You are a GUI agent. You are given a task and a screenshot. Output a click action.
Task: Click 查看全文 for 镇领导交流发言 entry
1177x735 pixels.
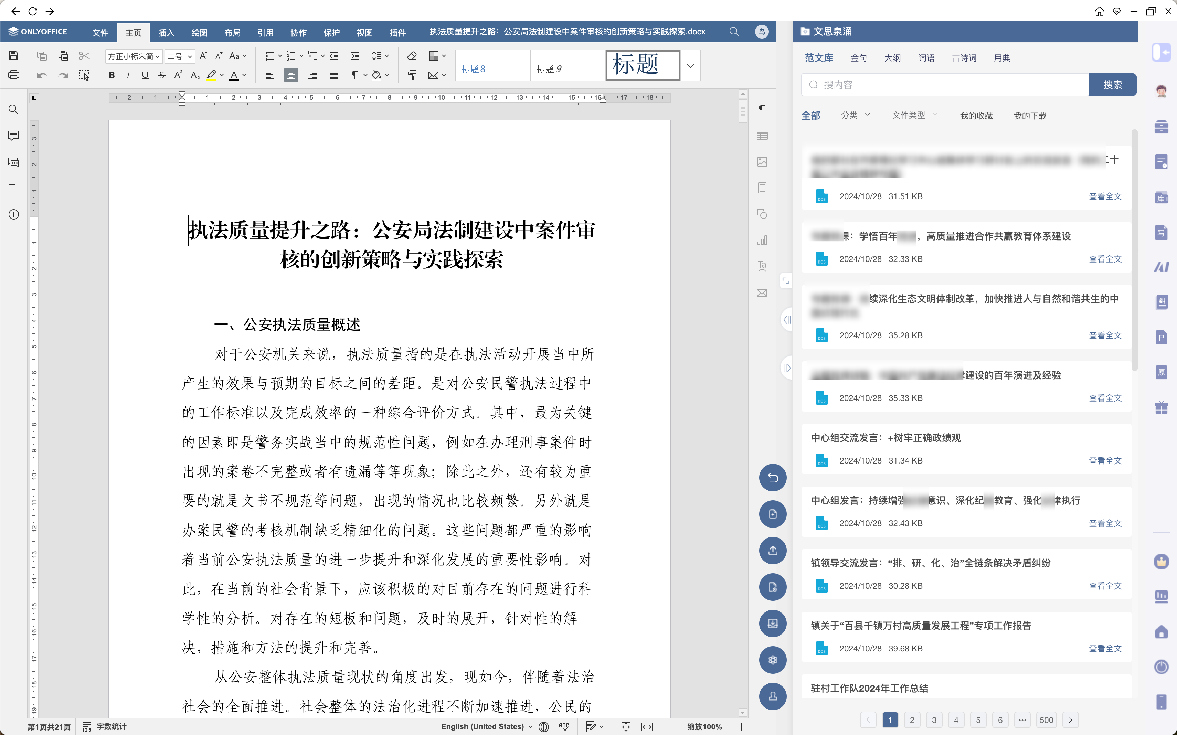coord(1105,586)
